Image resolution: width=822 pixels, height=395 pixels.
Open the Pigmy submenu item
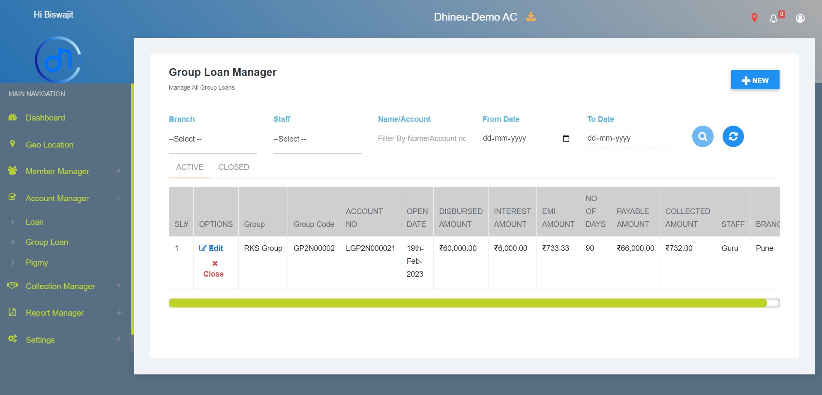(36, 262)
